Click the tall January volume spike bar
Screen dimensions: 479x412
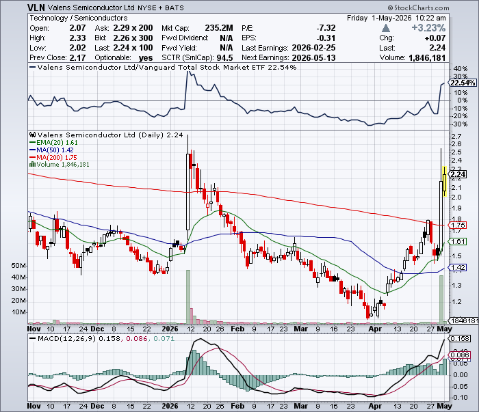point(188,297)
